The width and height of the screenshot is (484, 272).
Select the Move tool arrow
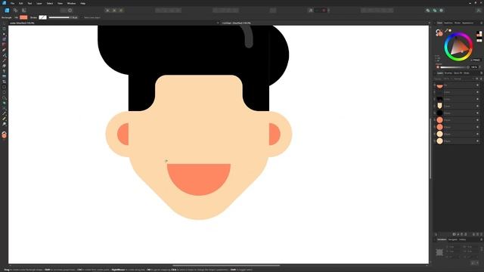click(x=4, y=23)
